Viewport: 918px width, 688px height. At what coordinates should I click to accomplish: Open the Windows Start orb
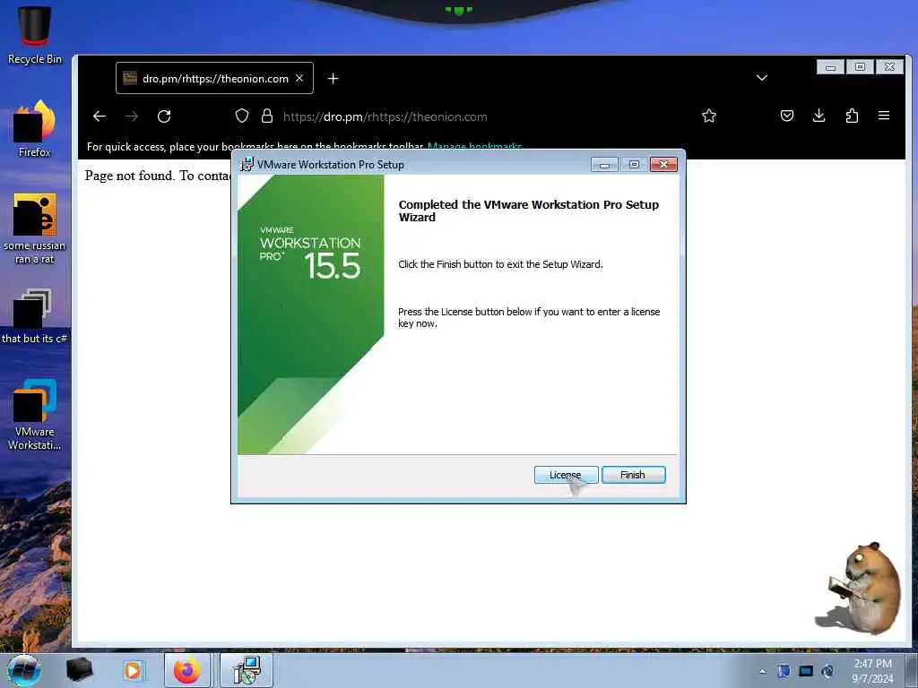[24, 670]
